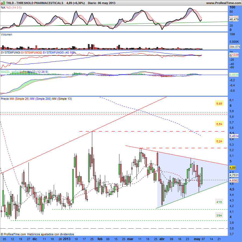The width and height of the screenshot is (242, 242).
Task: Select the %D (14 3 5) label
Action: pyautogui.click(x=14, y=8)
